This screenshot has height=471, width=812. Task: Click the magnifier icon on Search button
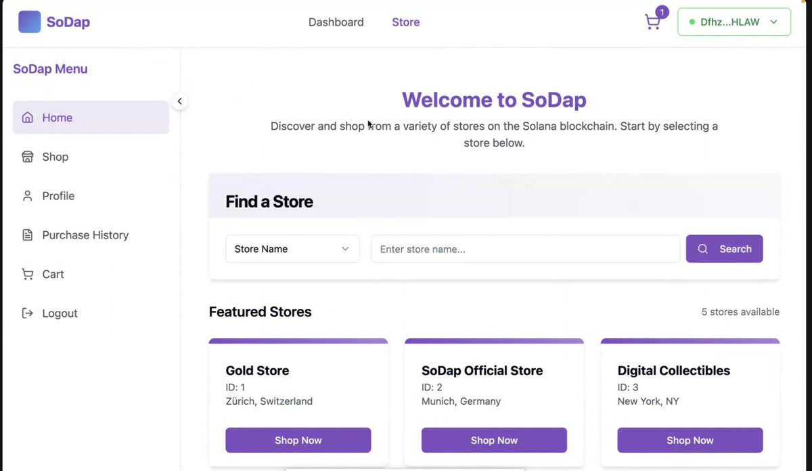click(x=704, y=249)
